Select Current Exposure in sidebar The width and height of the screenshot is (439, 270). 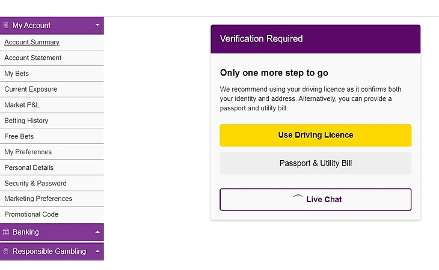[52, 89]
